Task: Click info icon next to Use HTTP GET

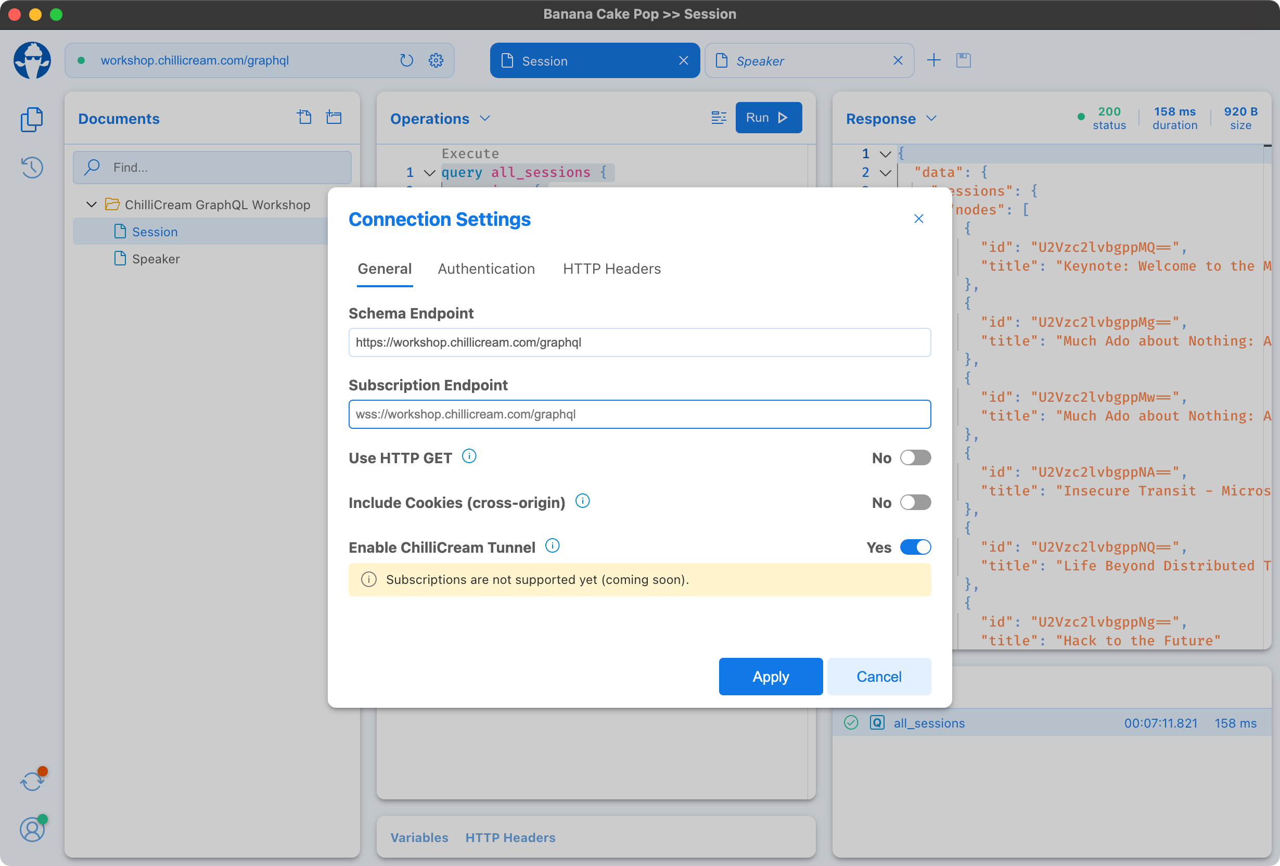Action: (469, 457)
